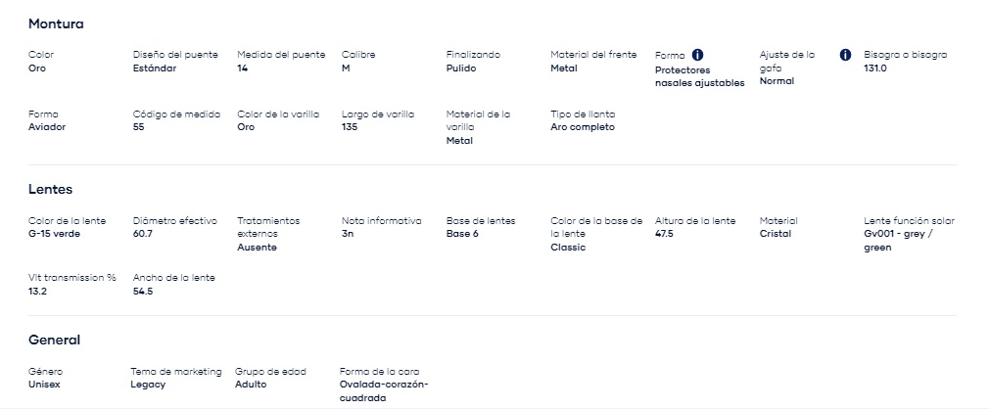
Task: Select the 'Cristal' lens material value
Action: coord(776,234)
